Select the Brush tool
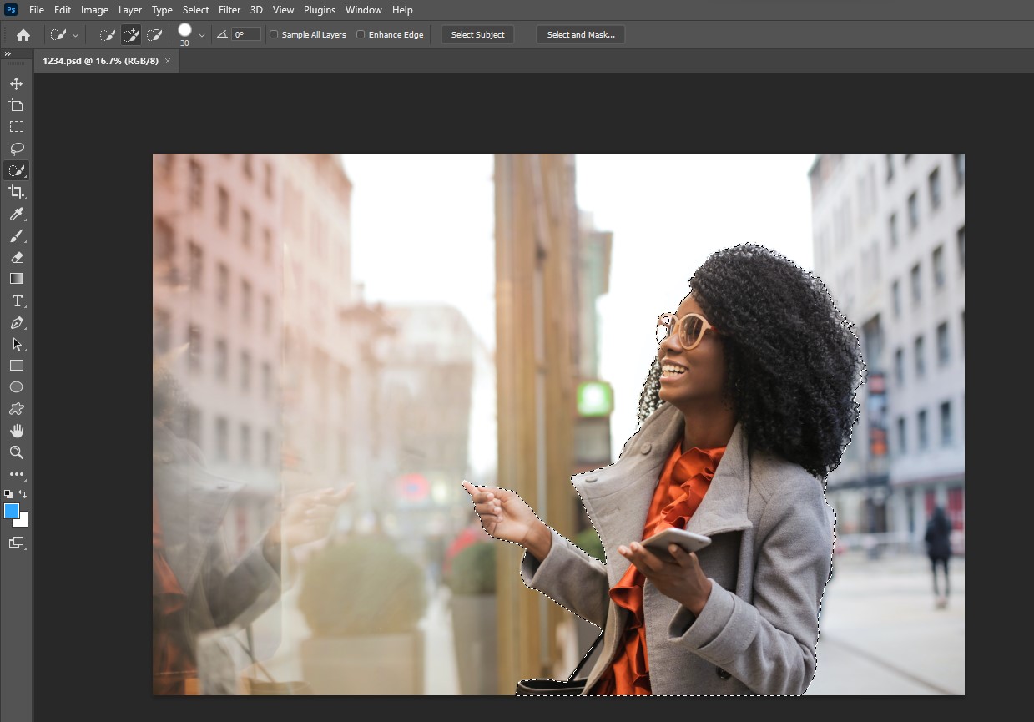Image resolution: width=1034 pixels, height=722 pixels. click(16, 235)
